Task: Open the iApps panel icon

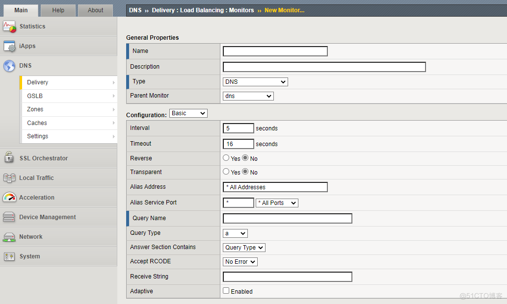Action: coord(9,46)
